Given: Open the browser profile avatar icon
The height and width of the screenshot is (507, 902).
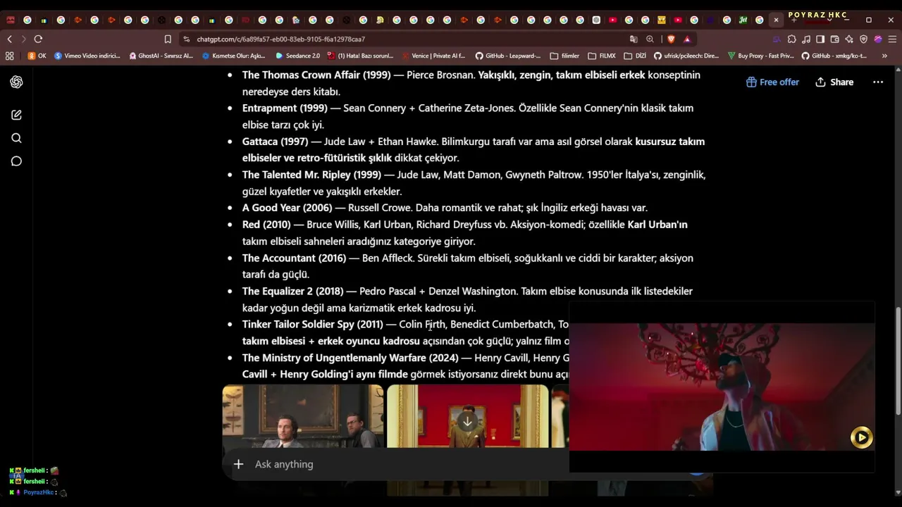Looking at the screenshot, I should [878, 39].
